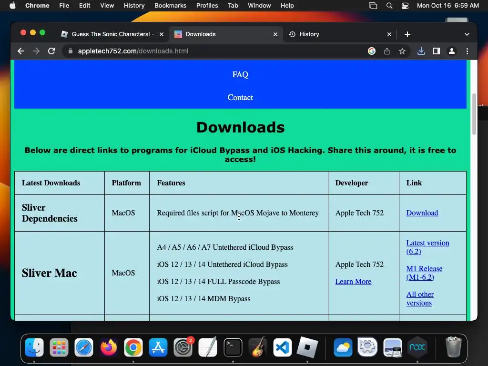Open the Edit menu
Image resolution: width=488 pixels, height=366 pixels.
point(84,6)
